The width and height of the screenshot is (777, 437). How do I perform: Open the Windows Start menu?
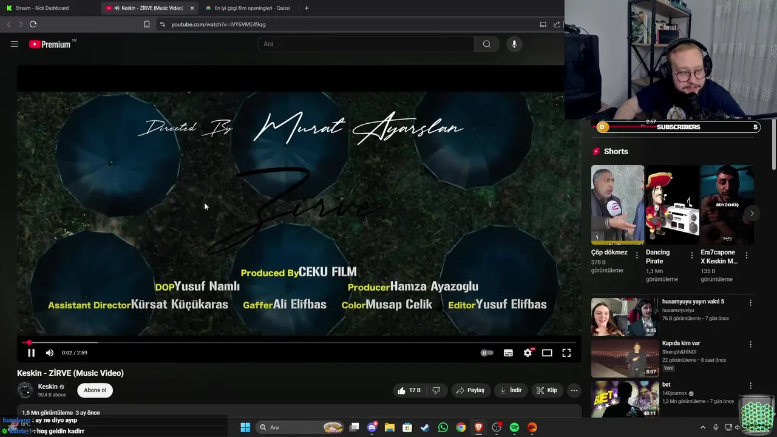[245, 427]
